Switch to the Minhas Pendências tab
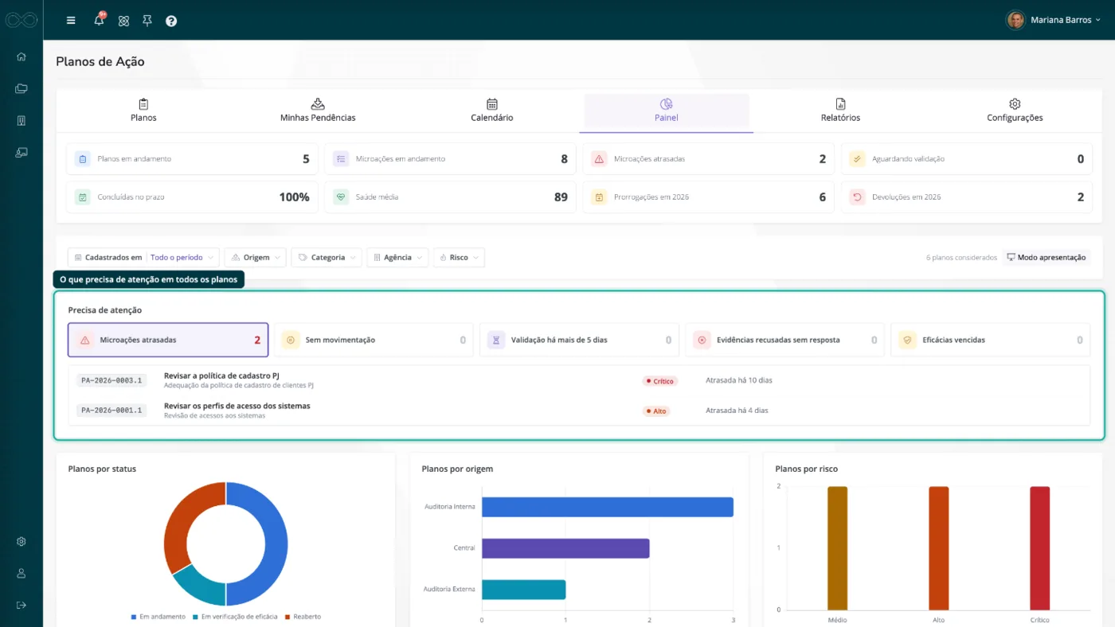The height and width of the screenshot is (627, 1115). 318,111
